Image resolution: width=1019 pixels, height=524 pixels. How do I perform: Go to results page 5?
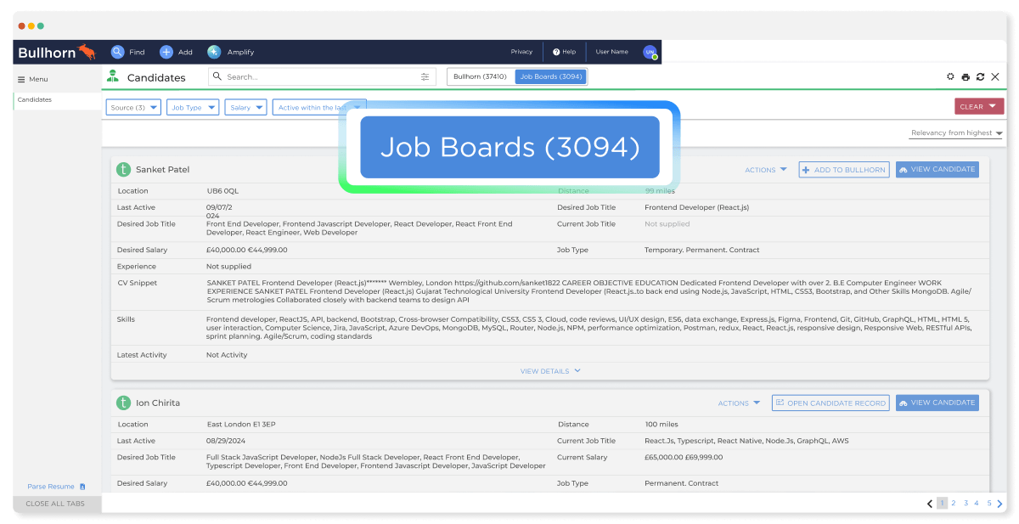coord(988,504)
